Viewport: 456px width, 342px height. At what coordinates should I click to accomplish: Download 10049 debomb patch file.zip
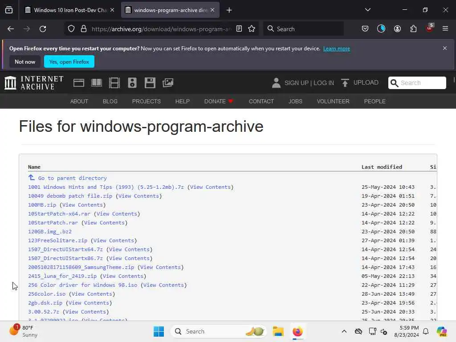coord(70,196)
